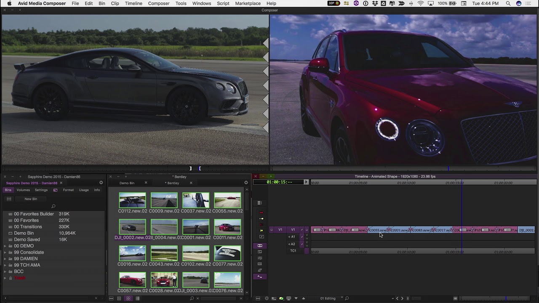
Task: Open the Timeline Fast Menu hamburger icon
Action: point(259,202)
